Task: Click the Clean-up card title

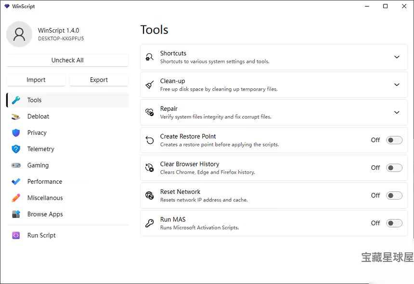Action: (173, 81)
